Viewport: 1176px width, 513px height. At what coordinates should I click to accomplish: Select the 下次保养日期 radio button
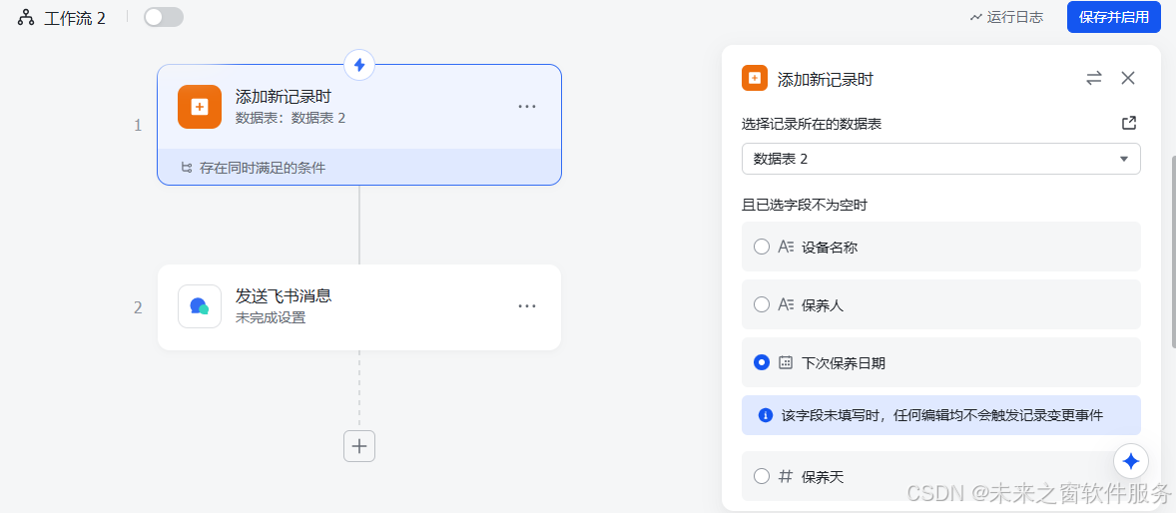point(762,362)
